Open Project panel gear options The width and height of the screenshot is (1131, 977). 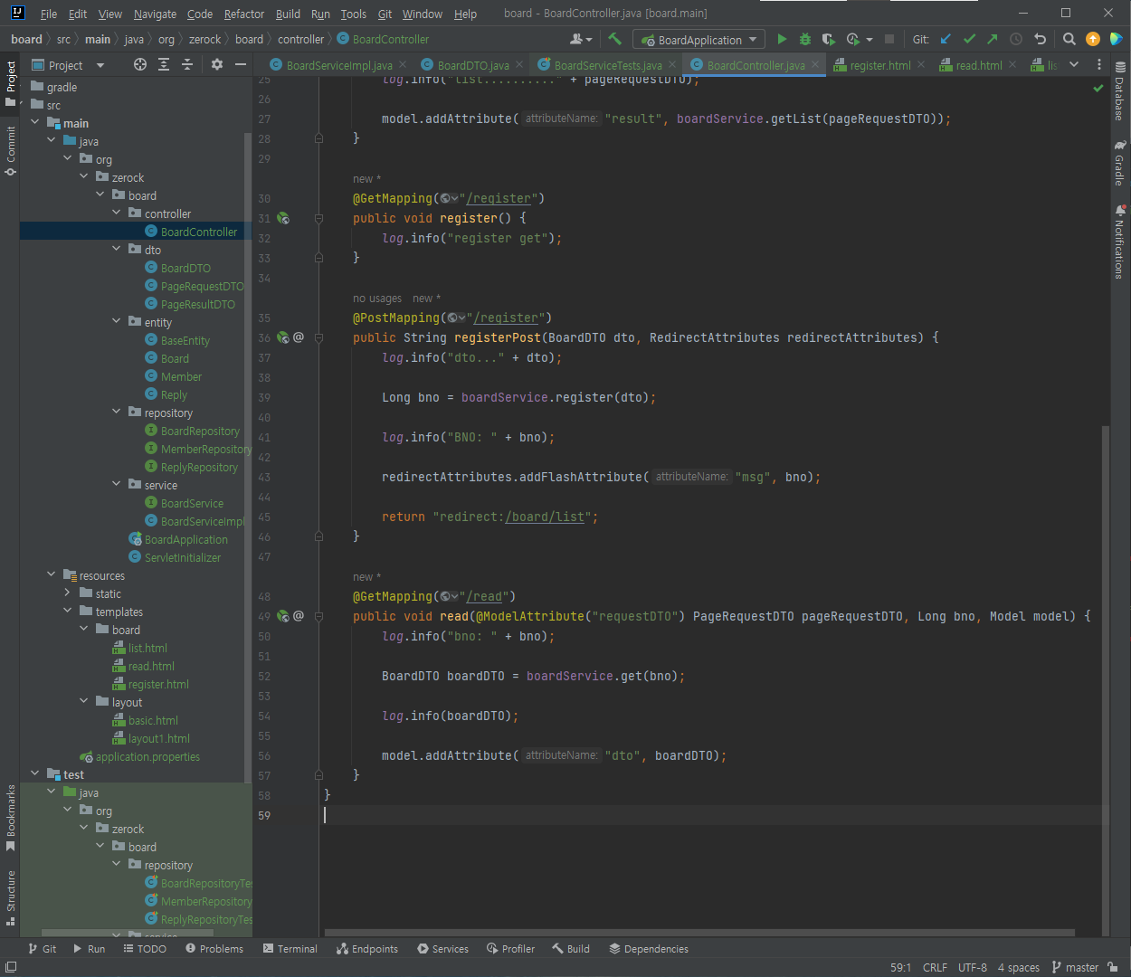click(x=217, y=64)
